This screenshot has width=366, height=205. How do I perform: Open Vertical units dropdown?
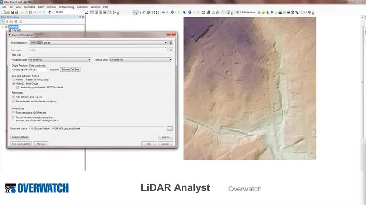(x=170, y=59)
